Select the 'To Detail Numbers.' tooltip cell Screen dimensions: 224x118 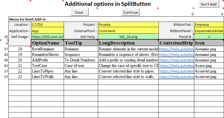pos(81,60)
